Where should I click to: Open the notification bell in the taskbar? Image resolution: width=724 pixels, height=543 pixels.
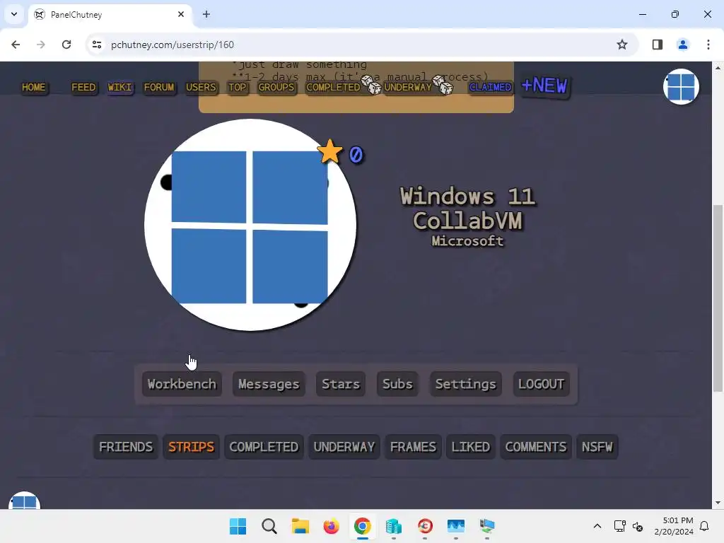point(704,526)
